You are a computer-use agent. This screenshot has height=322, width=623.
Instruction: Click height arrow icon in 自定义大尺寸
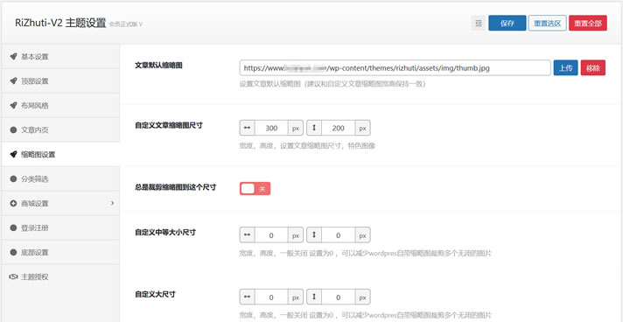click(x=314, y=297)
